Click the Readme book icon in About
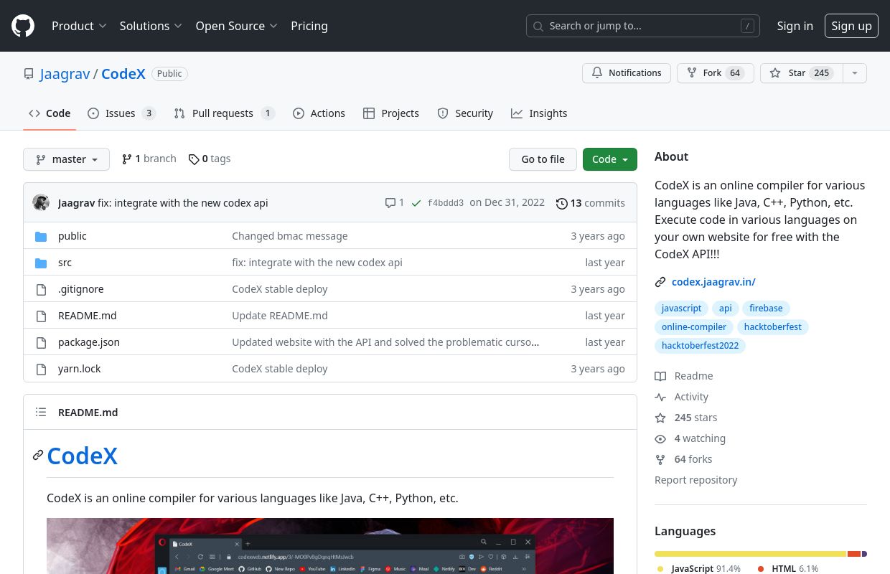The height and width of the screenshot is (574, 890). point(660,376)
